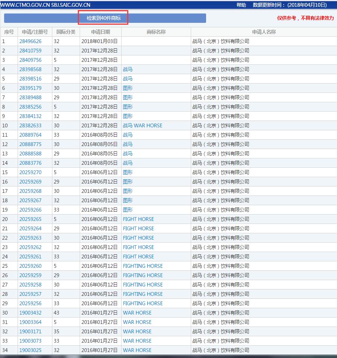Open registration number 20888775
Image resolution: width=337 pixels, height=358 pixels.
click(30, 144)
